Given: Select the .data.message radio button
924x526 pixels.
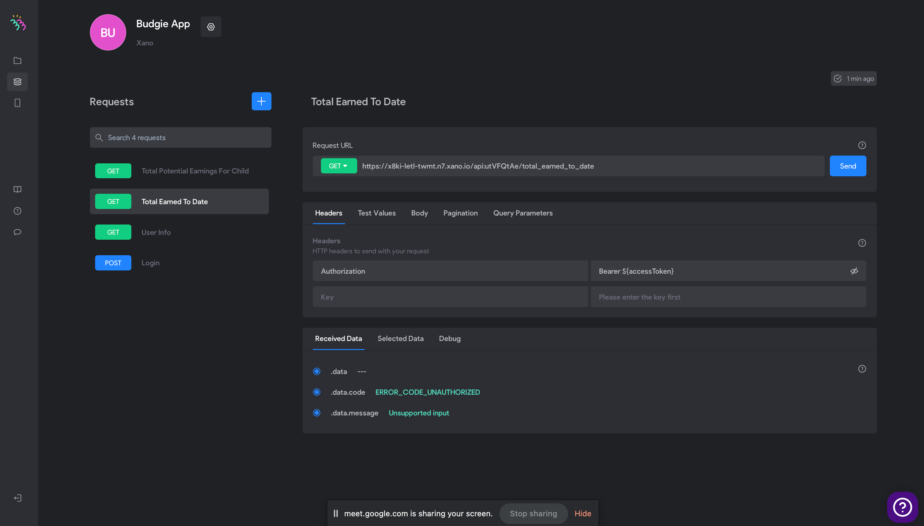Looking at the screenshot, I should coord(316,412).
